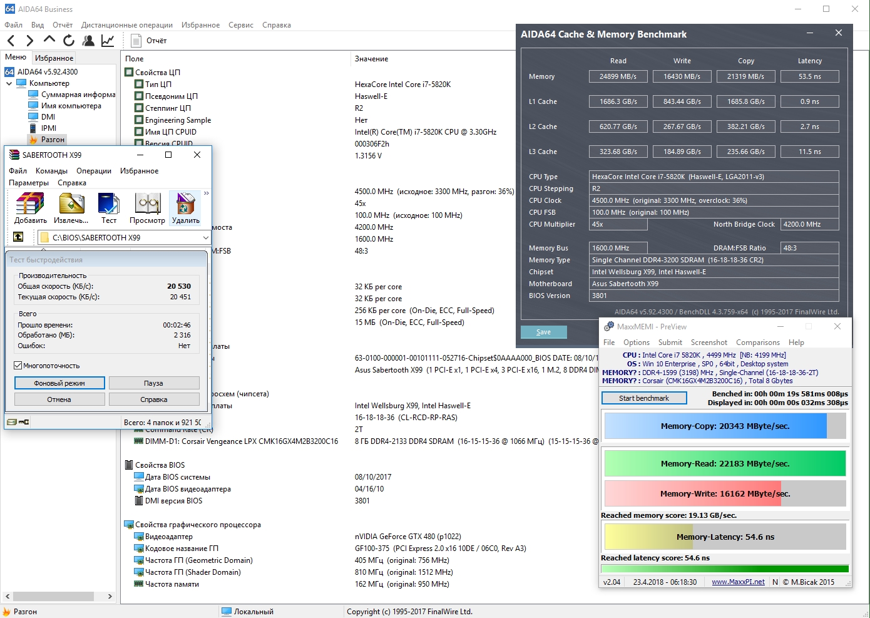Click Извлечь in the archive toolbar
The image size is (870, 618).
tap(71, 209)
